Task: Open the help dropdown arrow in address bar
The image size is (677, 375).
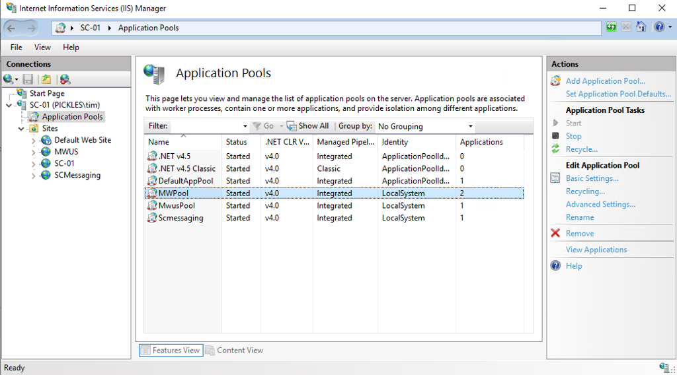Action: click(670, 26)
